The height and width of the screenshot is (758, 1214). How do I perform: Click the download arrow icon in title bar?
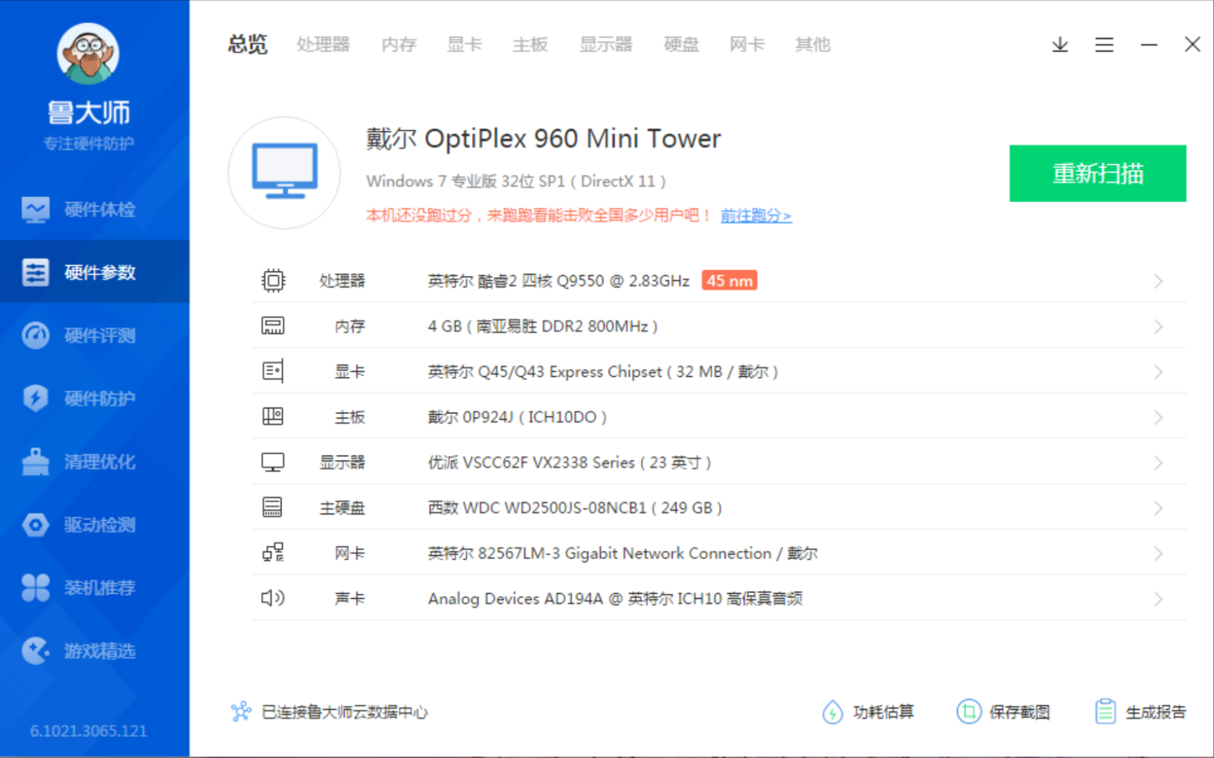point(1060,45)
